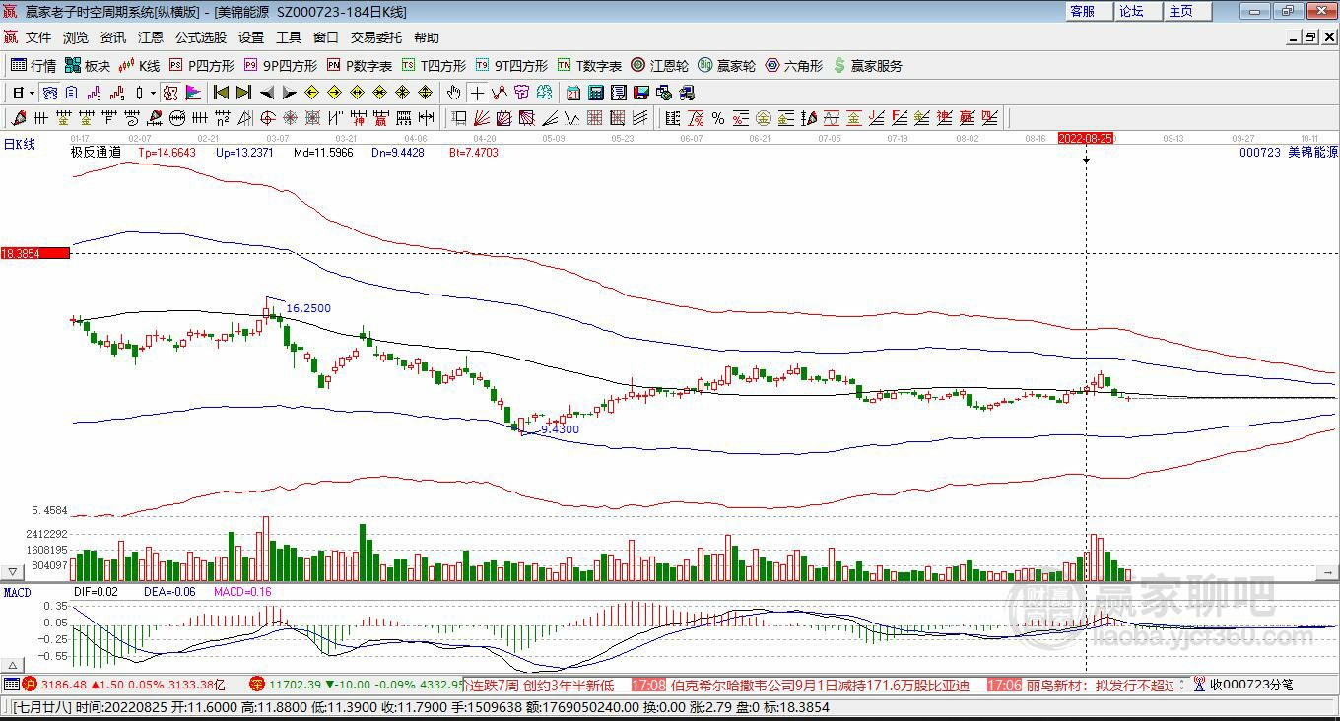
Task: Select the red pencil drawing tool
Action: pyautogui.click(x=17, y=118)
